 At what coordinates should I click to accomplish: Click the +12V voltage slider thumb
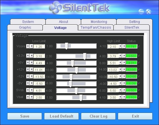click(x=77, y=70)
